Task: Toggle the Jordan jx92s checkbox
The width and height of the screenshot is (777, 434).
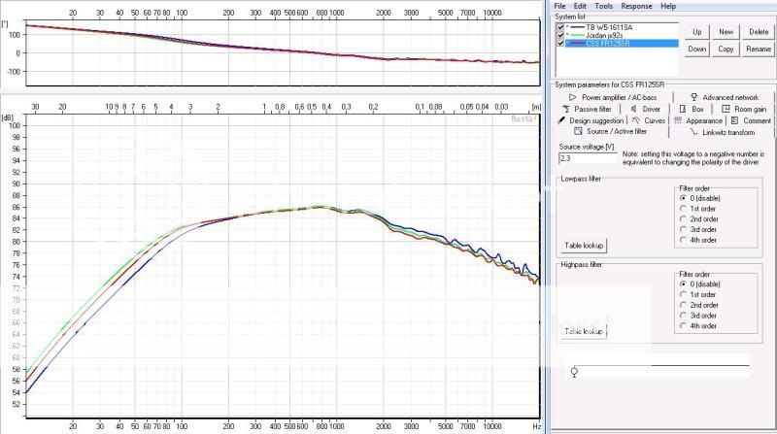Action: pos(560,35)
